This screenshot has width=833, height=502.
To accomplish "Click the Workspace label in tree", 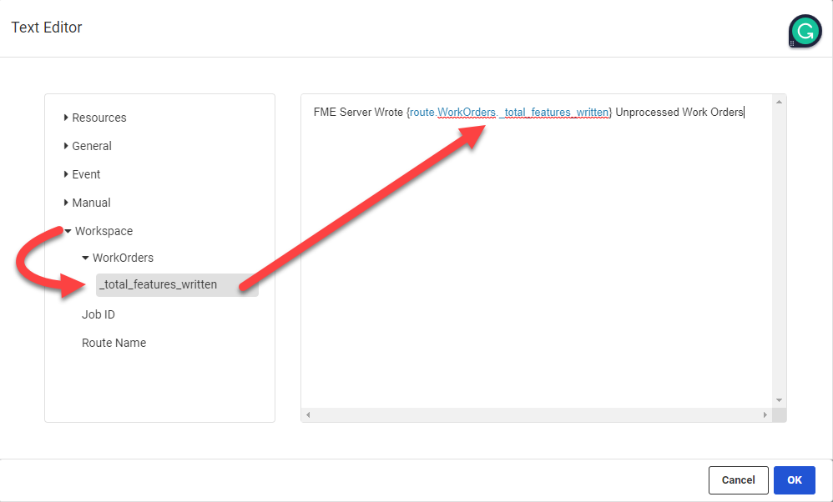I will (x=104, y=231).
